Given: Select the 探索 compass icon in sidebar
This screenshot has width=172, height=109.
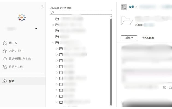Looking at the screenshot, I should click(x=5, y=81).
